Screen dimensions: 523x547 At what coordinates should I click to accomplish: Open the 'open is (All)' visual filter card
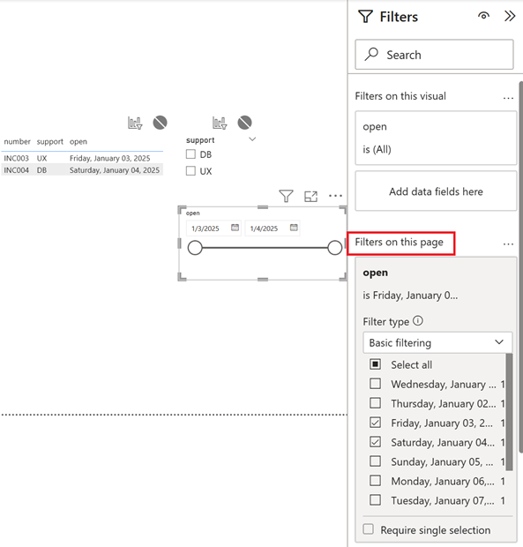pyautogui.click(x=436, y=138)
